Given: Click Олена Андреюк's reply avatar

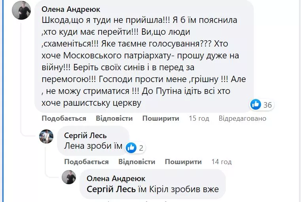Looking at the screenshot, I should point(69,177).
